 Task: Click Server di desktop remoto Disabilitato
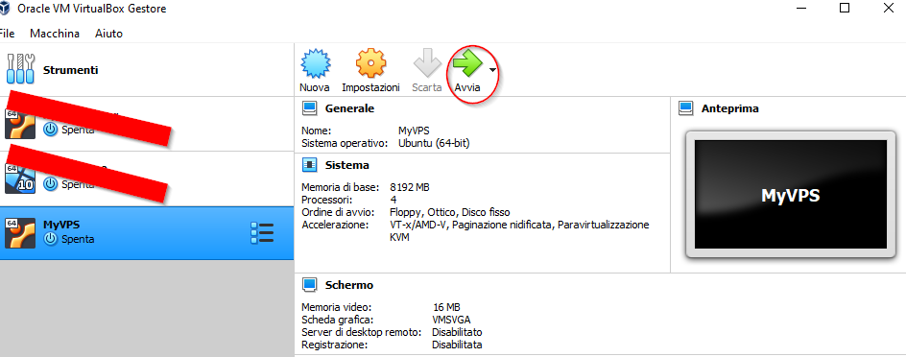click(457, 332)
